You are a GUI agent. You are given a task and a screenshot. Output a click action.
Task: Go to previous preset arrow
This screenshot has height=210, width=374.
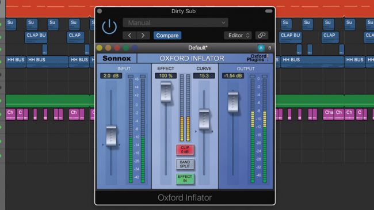coord(129,35)
